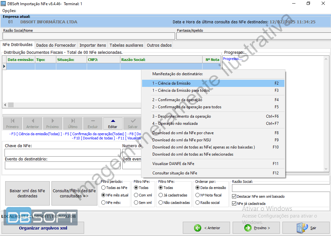331x236 pixels.
Task: Go to previous record with Anterior arrow
Action: pos(32,121)
